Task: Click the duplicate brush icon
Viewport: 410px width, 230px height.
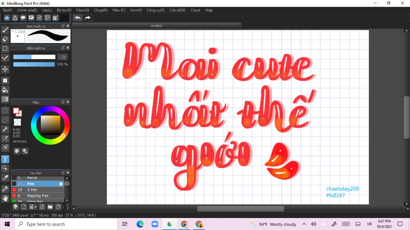Action: tap(58, 207)
